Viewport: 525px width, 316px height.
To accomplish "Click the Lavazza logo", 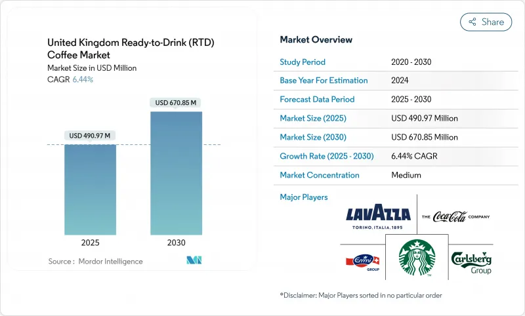I will (x=377, y=215).
